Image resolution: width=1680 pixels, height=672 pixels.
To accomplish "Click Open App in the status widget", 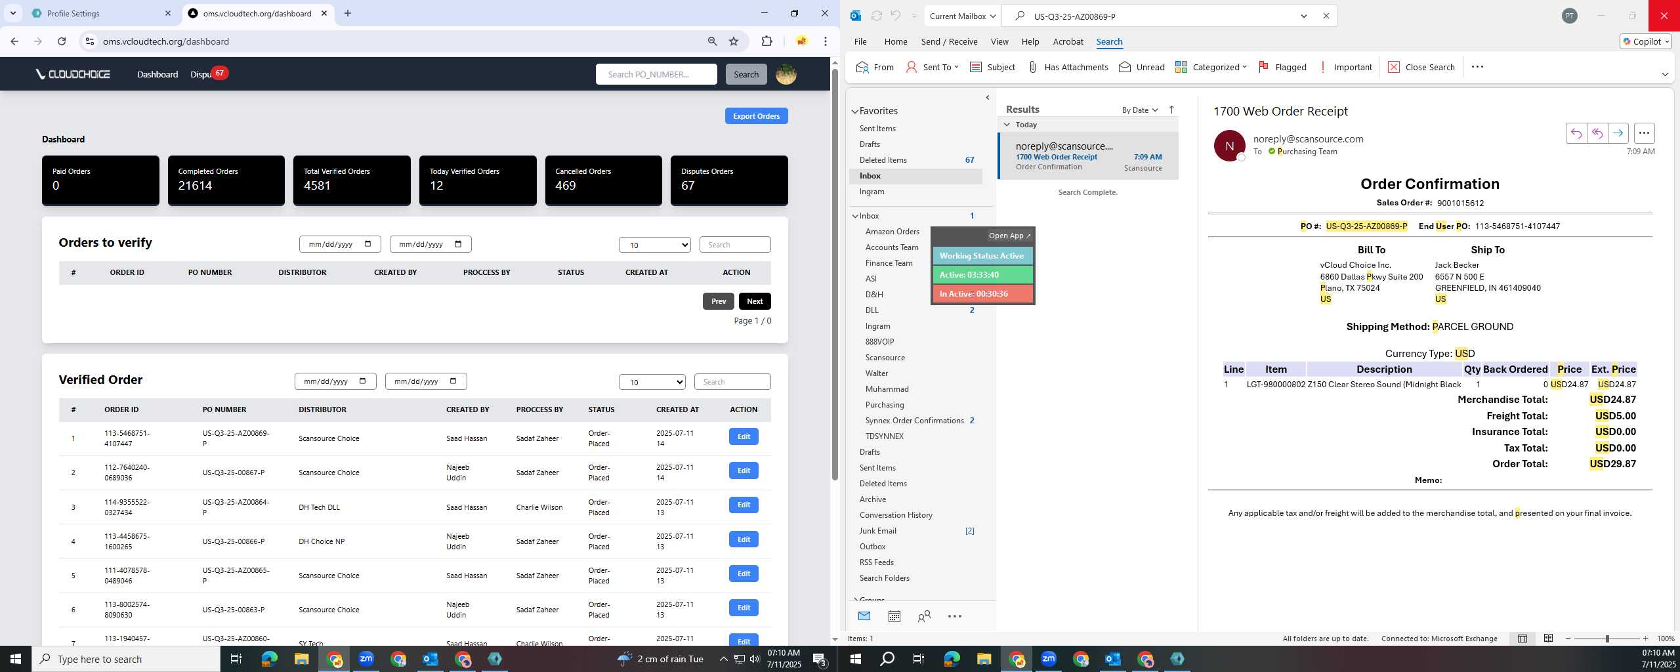I will tap(1009, 236).
